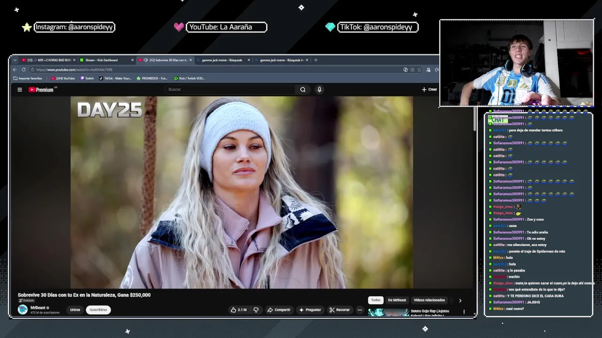Click the Unirse button
Screen dimensions: 602x338
[75, 310]
